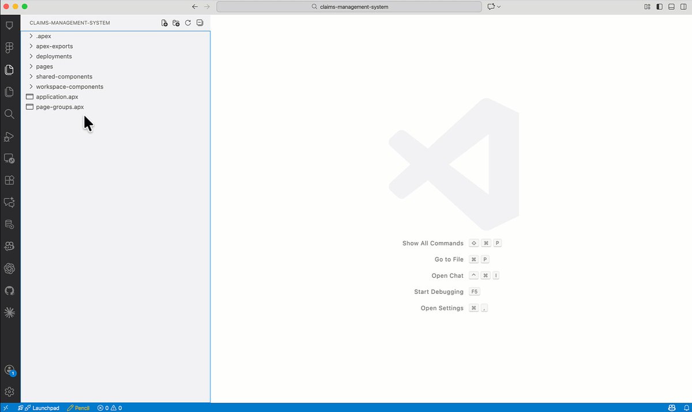Open the OpenAI knot logo icon

(9, 269)
